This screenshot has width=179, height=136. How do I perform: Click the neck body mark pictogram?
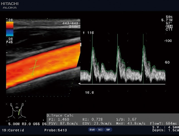click(17, 110)
